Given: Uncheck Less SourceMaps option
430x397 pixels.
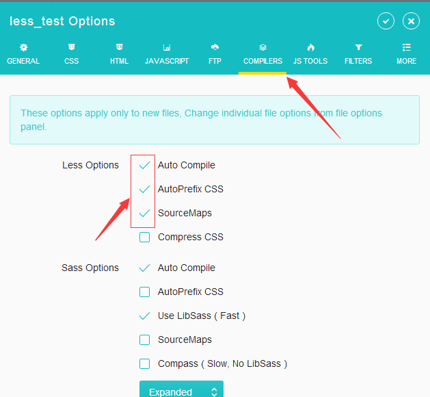Looking at the screenshot, I should coord(144,214).
